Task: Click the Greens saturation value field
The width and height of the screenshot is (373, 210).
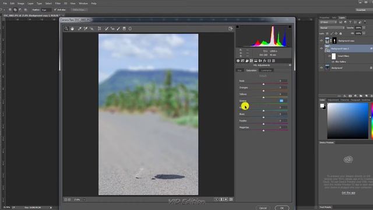Action: 283,101
